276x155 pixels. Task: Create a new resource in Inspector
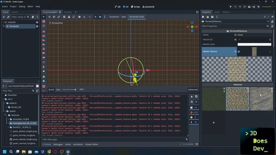(x=203, y=17)
